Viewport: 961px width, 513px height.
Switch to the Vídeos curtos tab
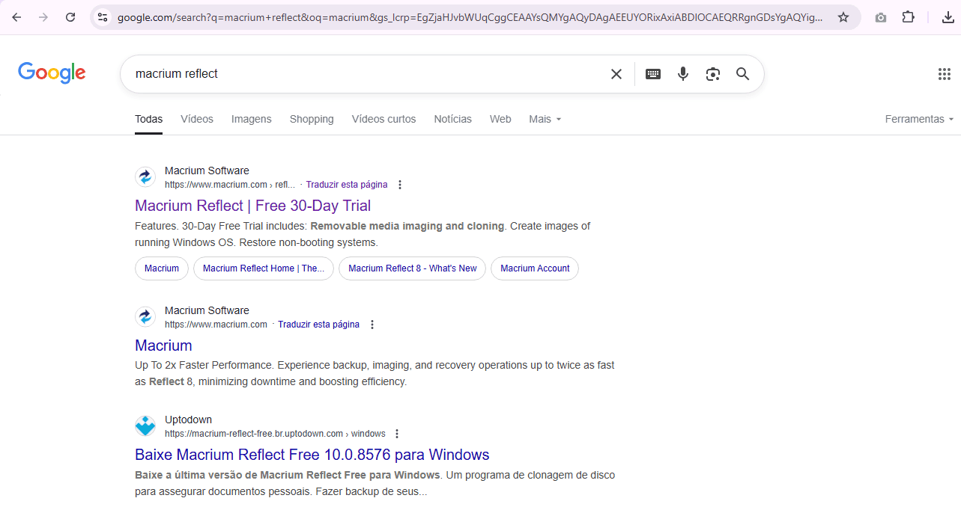click(x=384, y=119)
